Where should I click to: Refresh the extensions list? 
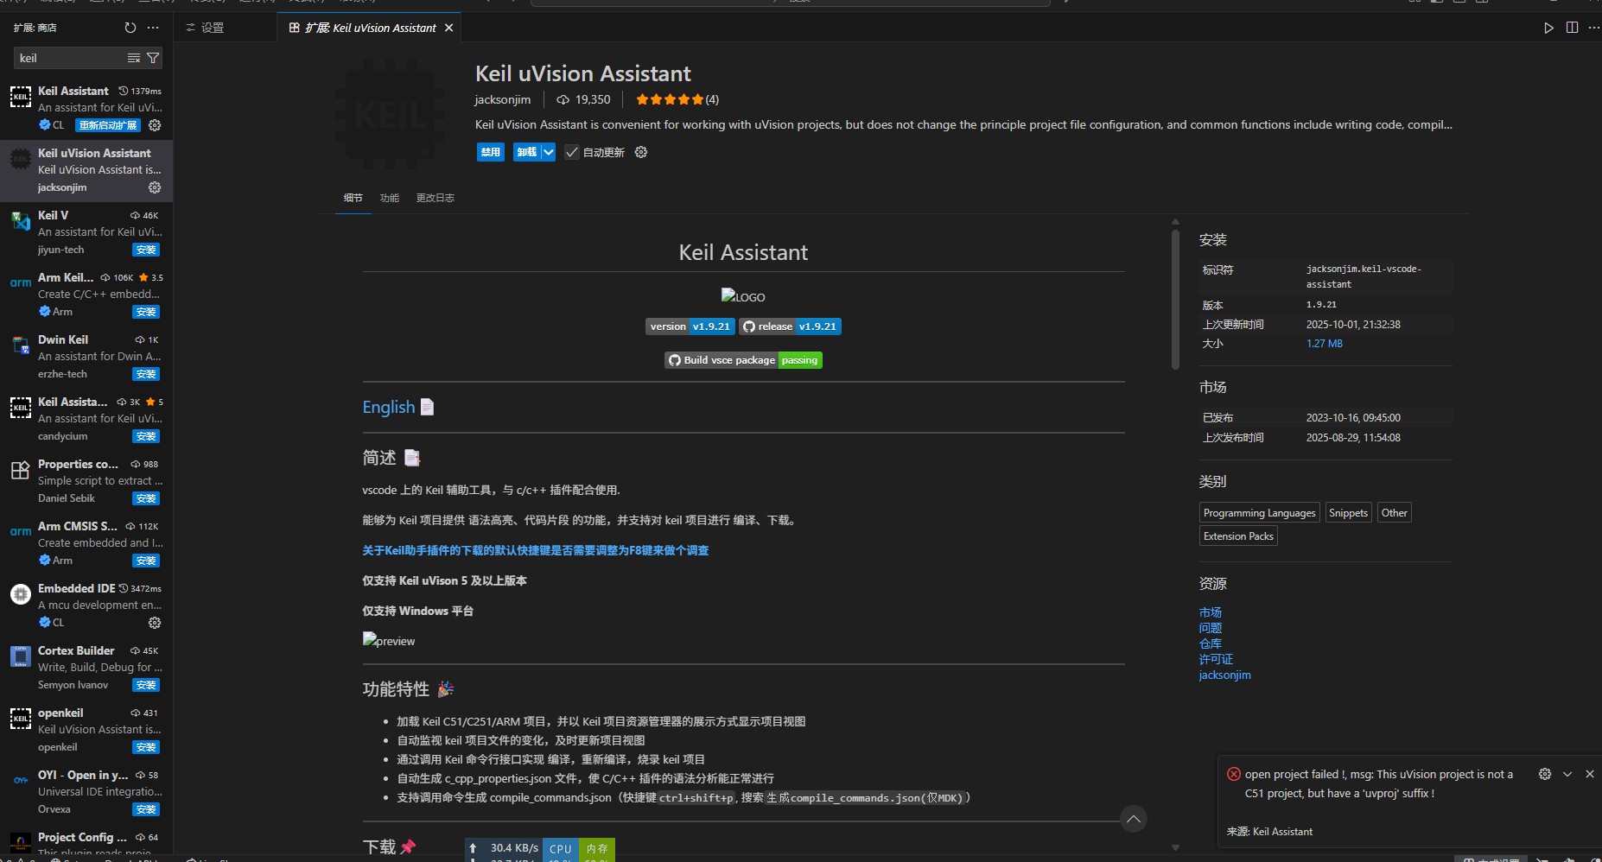pos(130,27)
